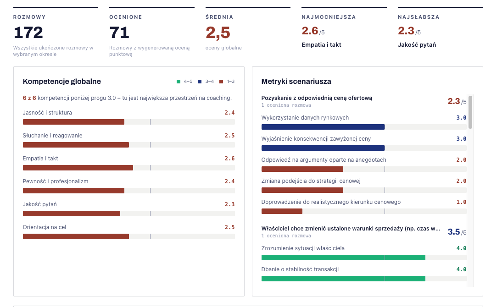The width and height of the screenshot is (491, 307).
Task: Click the blue 3–4 legend swatch
Action: pos(200,82)
